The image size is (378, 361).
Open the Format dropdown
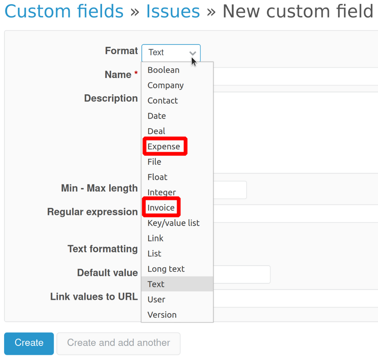coord(171,53)
